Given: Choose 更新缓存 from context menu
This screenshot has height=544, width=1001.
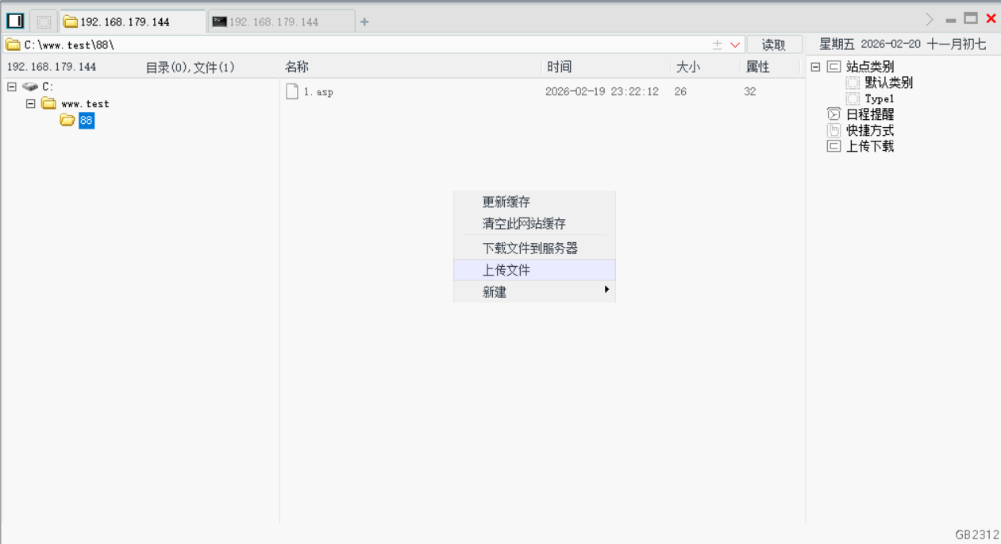Looking at the screenshot, I should pyautogui.click(x=534, y=202).
